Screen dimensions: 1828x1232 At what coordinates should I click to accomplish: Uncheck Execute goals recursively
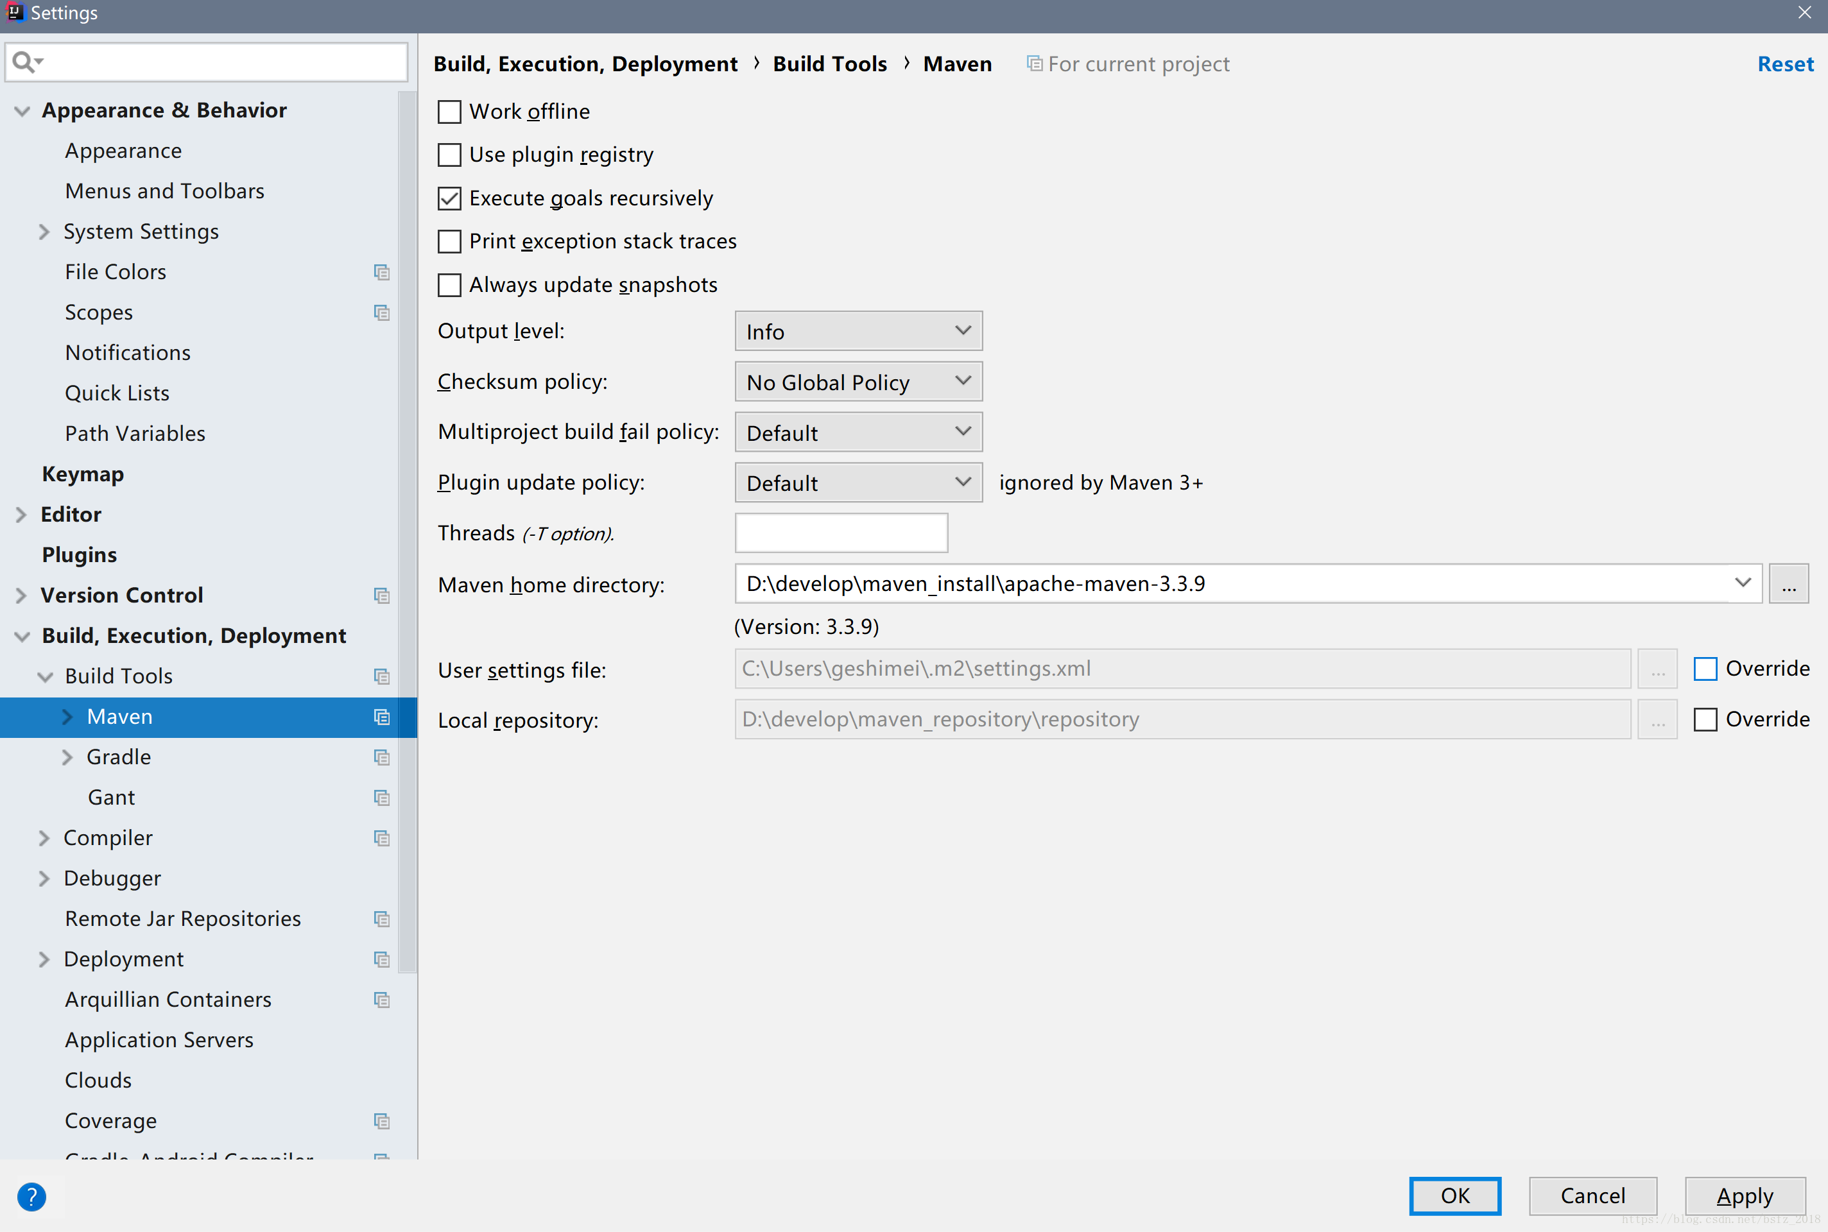pos(449,198)
